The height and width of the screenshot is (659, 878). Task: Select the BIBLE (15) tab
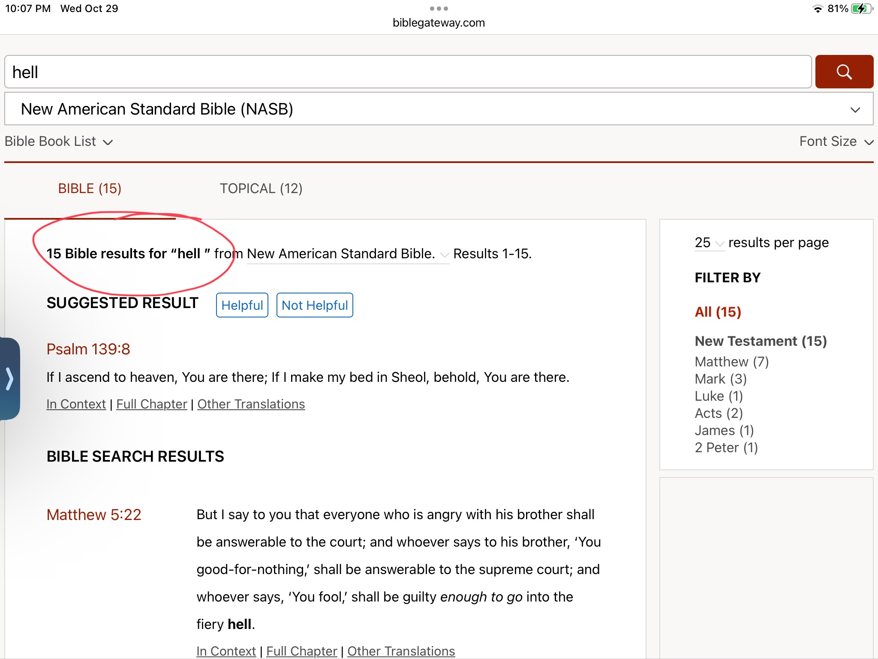90,189
